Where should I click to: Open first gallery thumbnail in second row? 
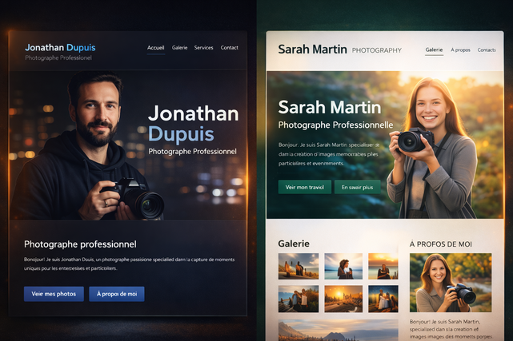(x=299, y=299)
